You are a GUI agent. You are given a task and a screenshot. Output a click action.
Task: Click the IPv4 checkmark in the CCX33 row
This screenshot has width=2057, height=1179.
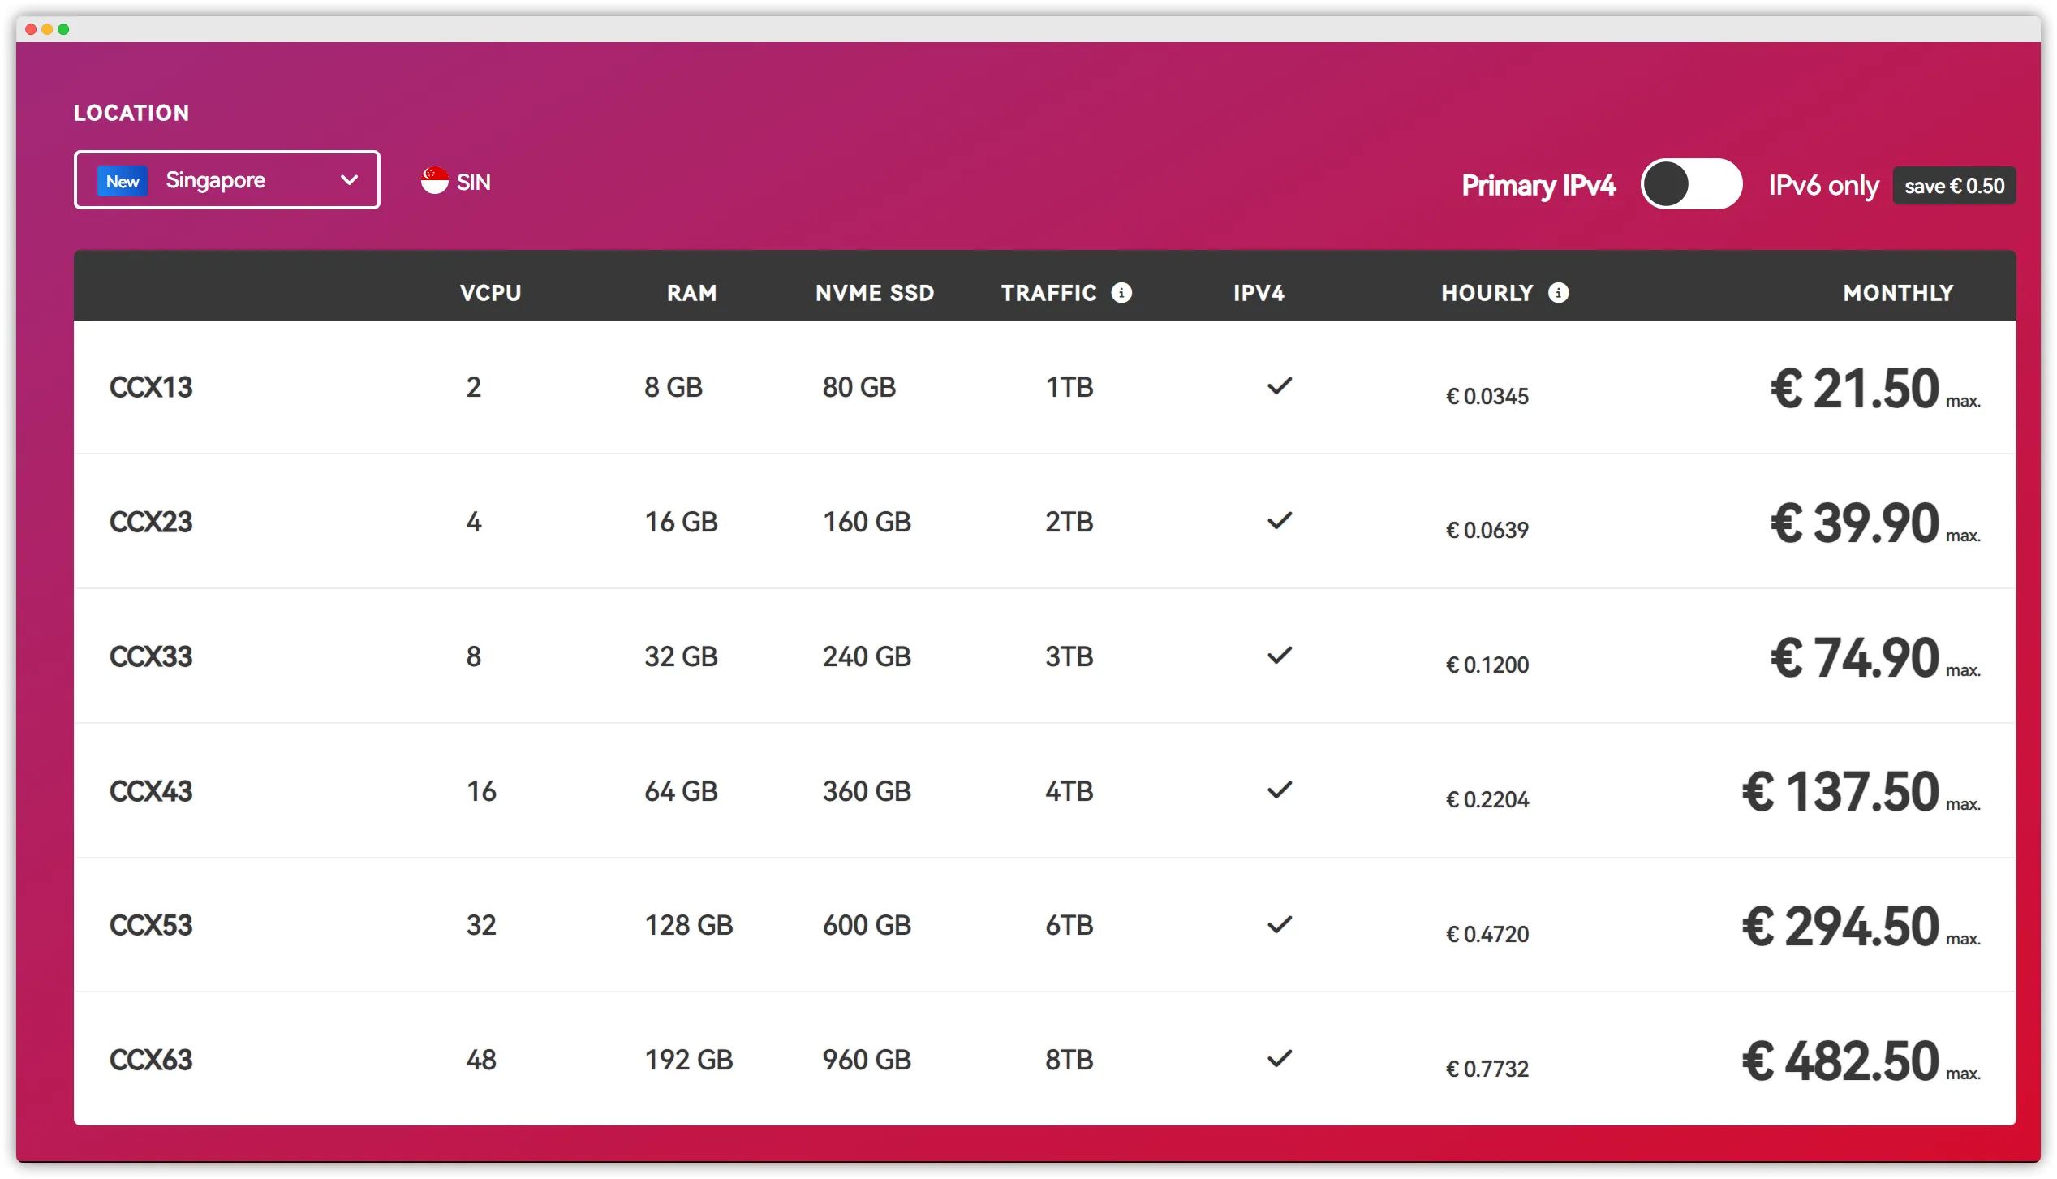tap(1280, 656)
